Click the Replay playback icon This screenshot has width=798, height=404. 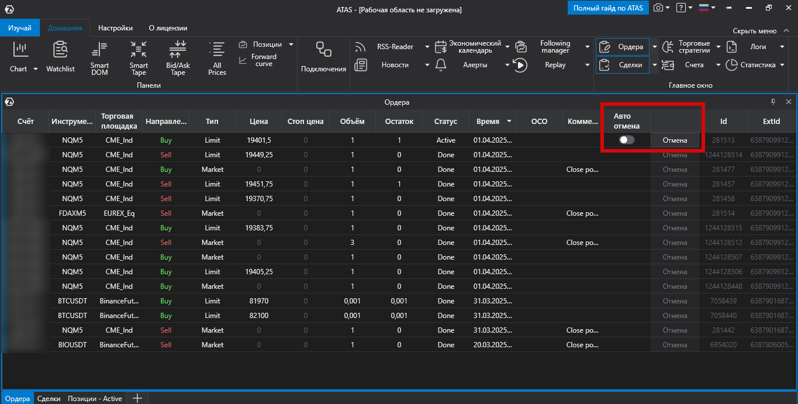(x=520, y=65)
